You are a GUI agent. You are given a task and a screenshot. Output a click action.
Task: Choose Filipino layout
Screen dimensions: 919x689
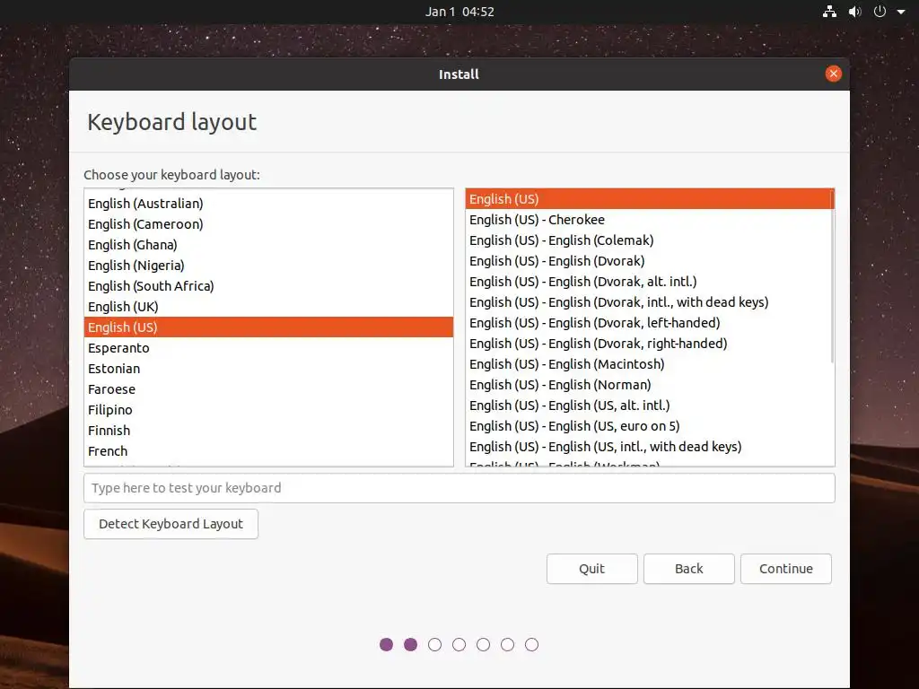[268, 409]
